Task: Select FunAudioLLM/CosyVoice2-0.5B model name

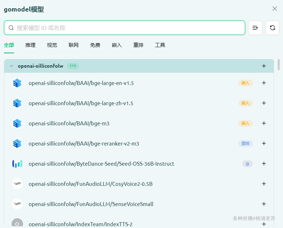Action: [91, 184]
